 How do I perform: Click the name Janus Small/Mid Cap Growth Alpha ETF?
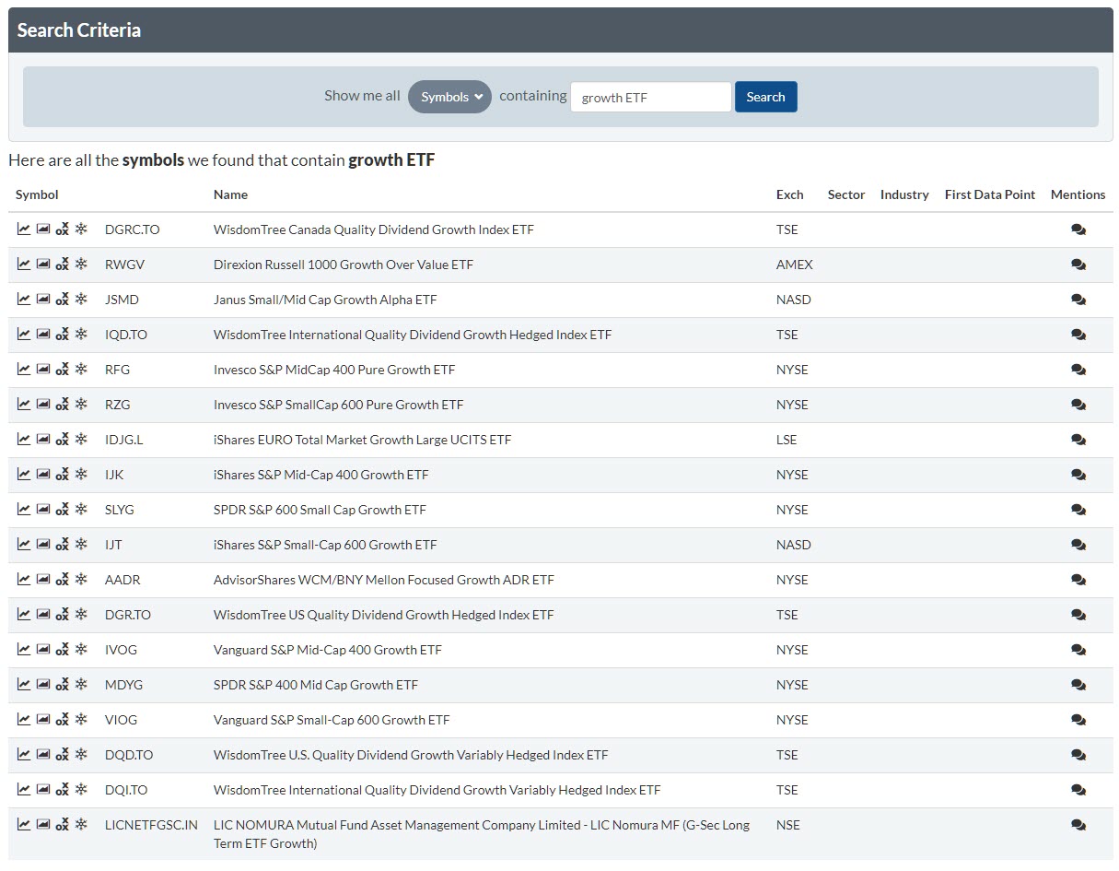click(x=325, y=300)
